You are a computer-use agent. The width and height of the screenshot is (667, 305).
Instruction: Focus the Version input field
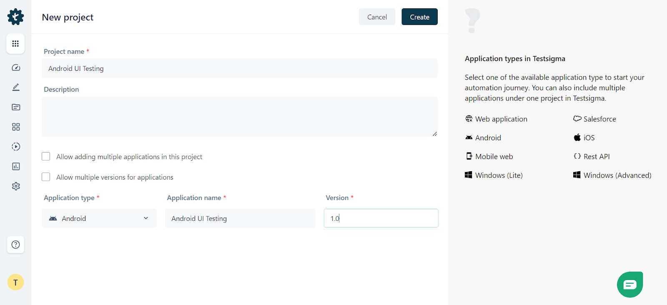pos(381,218)
